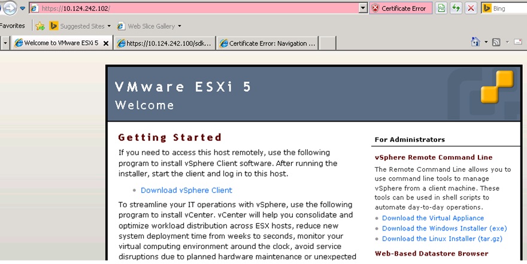527x264 pixels.
Task: Open a new blank tab
Action: point(328,43)
